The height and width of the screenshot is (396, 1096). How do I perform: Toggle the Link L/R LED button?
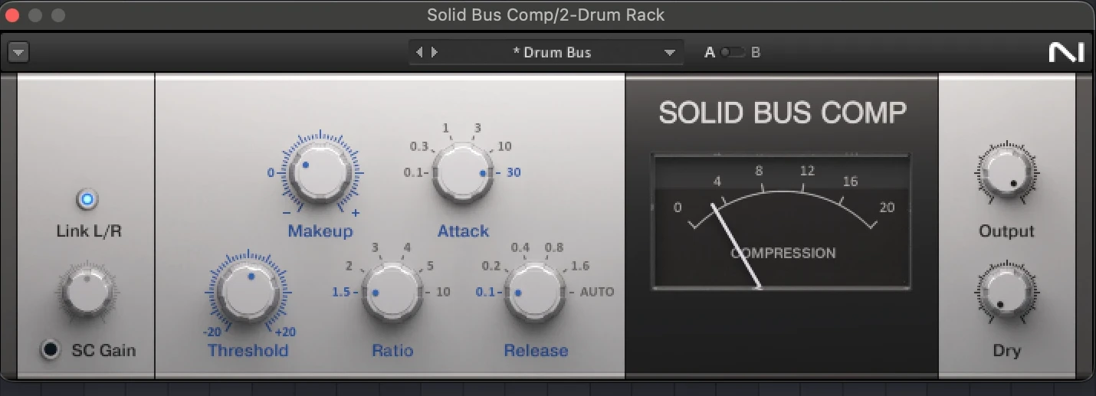pyautogui.click(x=87, y=200)
